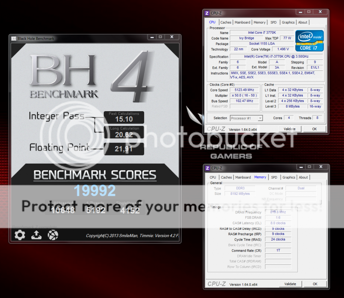Expand the Processor #1 selection dropdown
344x298 pixels.
260,118
